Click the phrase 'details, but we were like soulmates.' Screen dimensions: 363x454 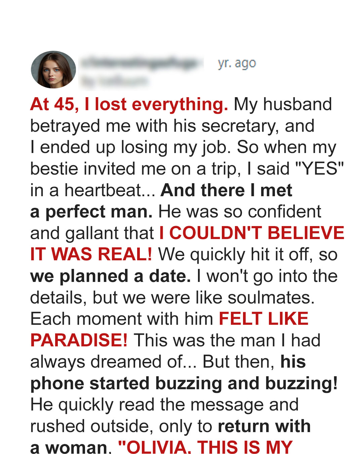coord(172,298)
